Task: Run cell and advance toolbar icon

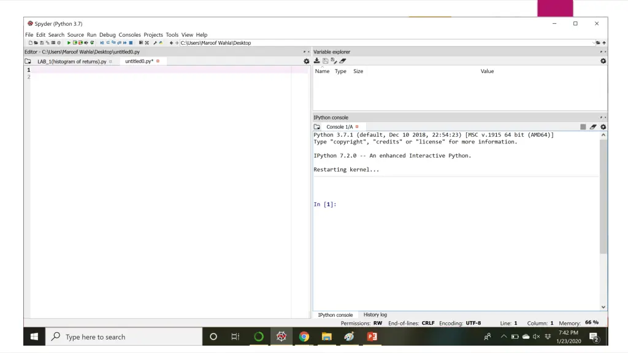Action: pos(80,43)
